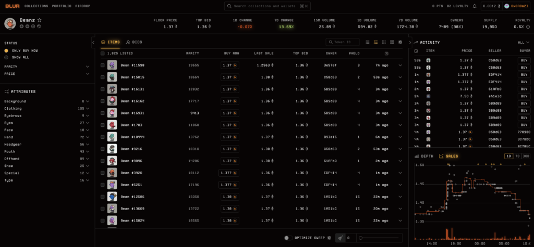Click the sweep broom icon

click(340, 238)
